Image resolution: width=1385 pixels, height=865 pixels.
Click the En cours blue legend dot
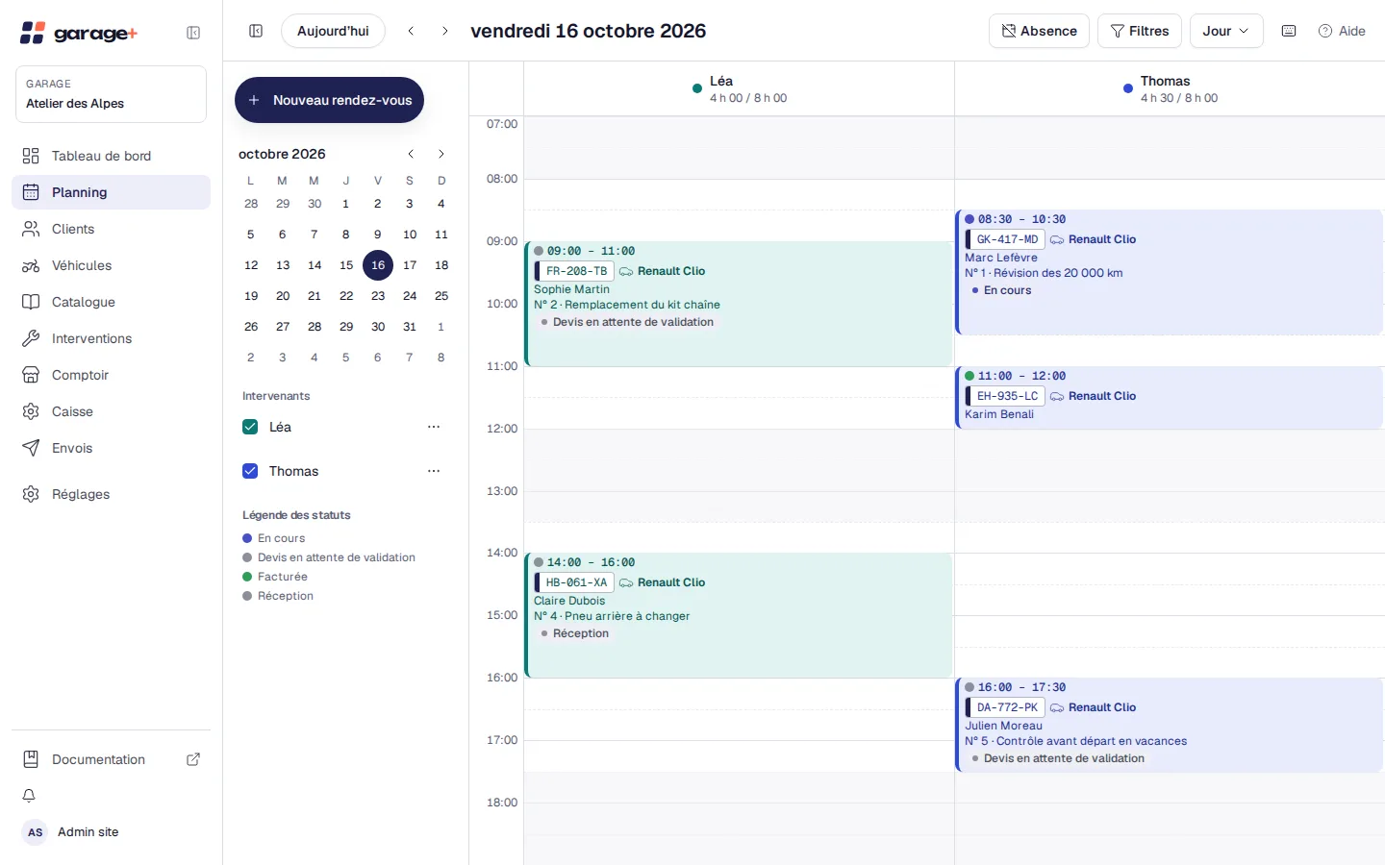tap(247, 538)
